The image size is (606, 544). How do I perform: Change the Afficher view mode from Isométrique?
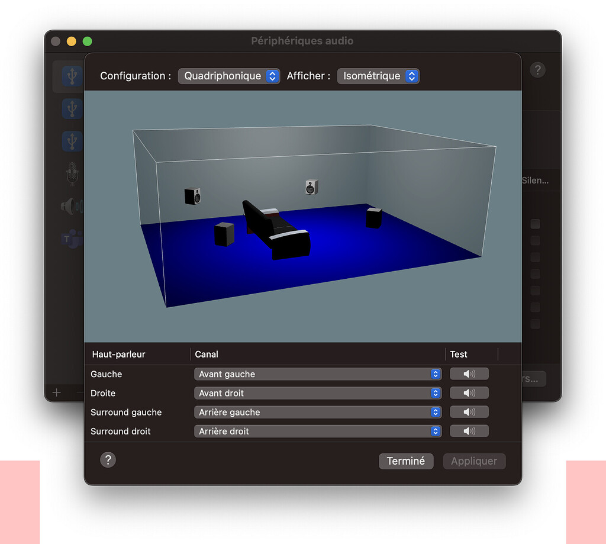coord(378,76)
